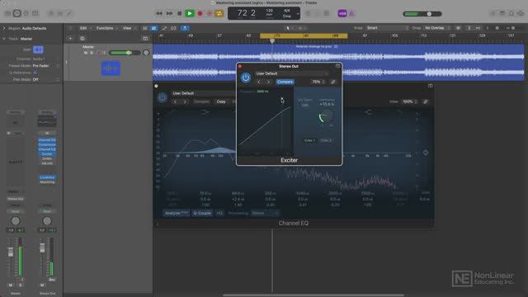Click the green Play button
The height and width of the screenshot is (297, 528).
[x=190, y=13]
